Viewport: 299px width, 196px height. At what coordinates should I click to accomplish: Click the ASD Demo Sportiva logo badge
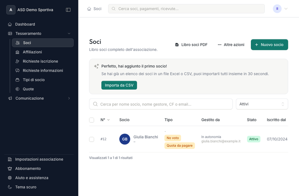coord(11,10)
